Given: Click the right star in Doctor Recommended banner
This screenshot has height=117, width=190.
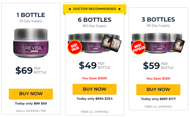Looking at the screenshot, I should point(119,9).
